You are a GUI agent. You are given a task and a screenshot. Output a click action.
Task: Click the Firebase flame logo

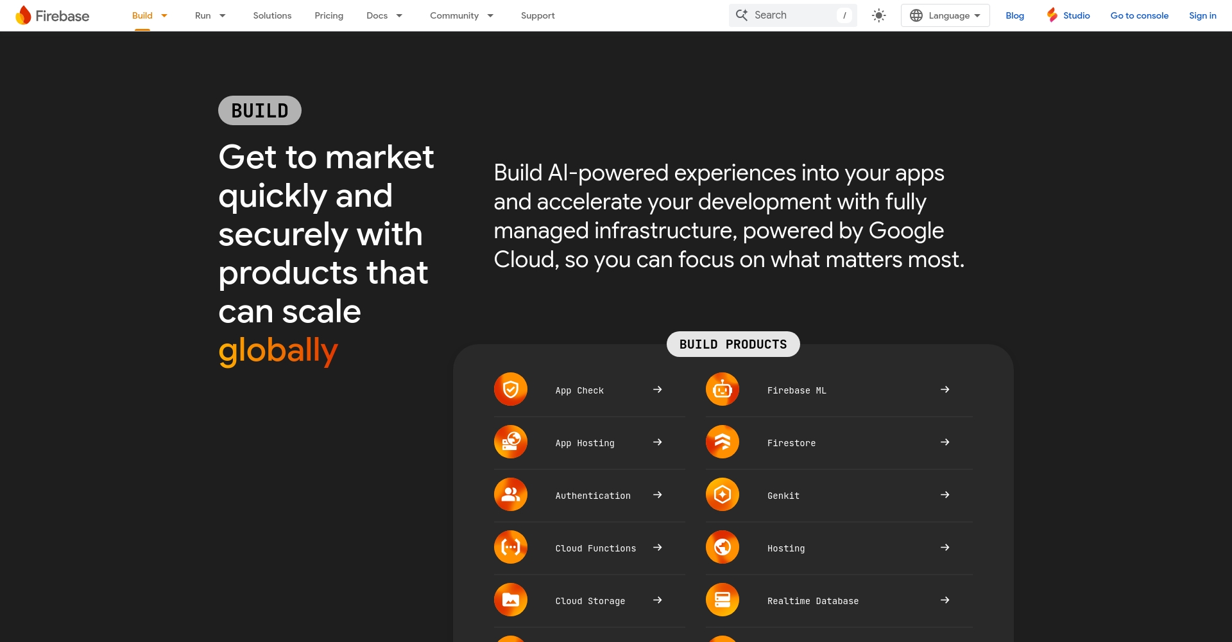[24, 15]
